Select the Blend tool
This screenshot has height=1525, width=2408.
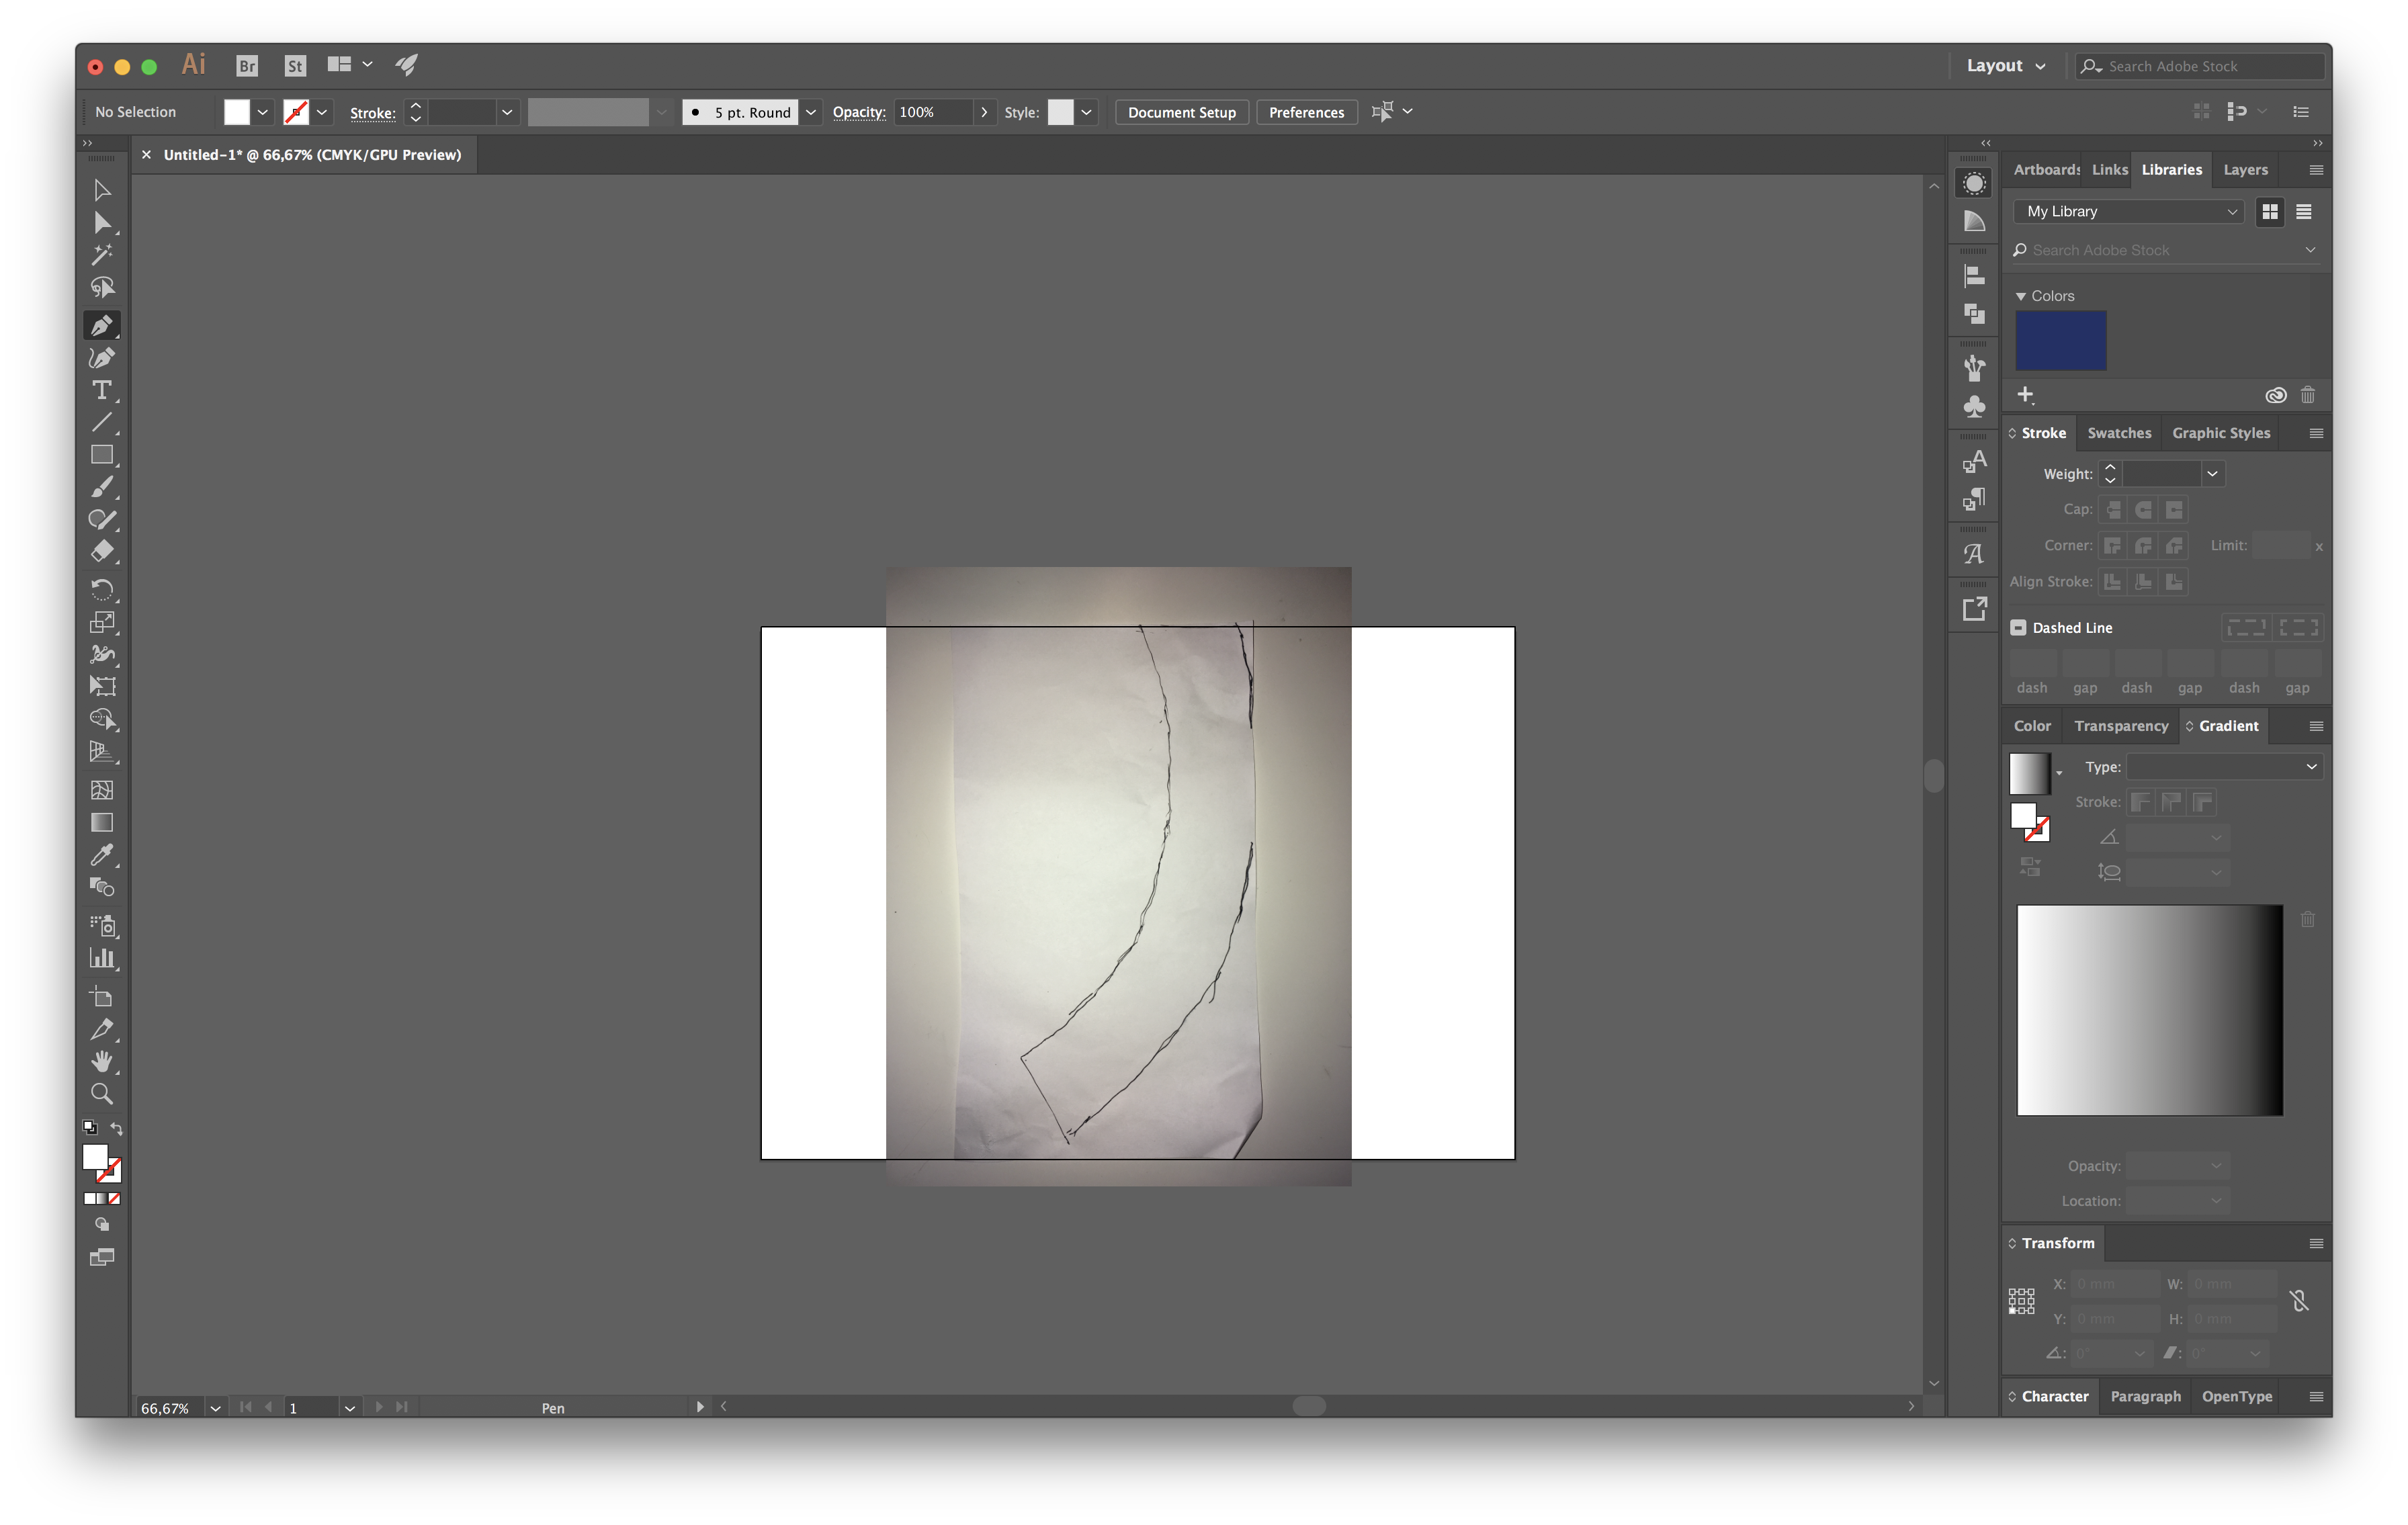101,887
